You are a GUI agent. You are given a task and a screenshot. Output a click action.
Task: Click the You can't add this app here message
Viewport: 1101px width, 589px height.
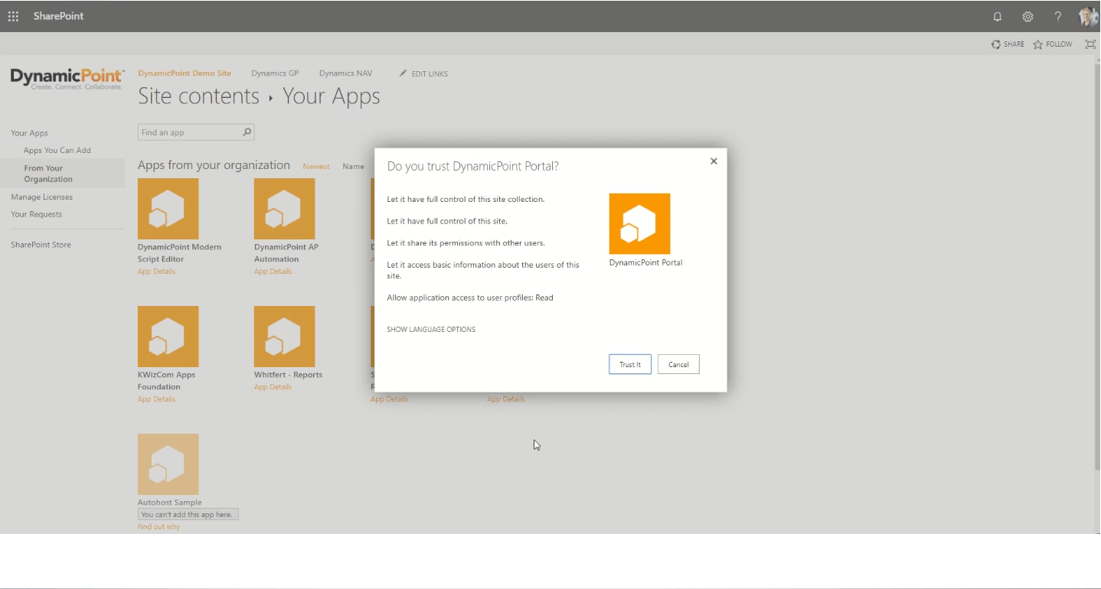[188, 515]
